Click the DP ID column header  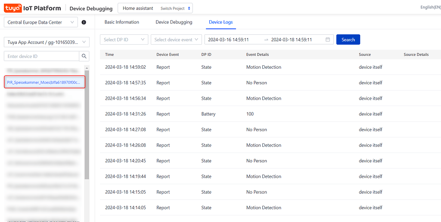tap(206, 55)
